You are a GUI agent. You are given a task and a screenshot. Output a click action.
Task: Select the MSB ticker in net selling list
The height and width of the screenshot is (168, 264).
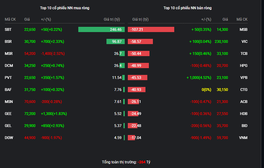(244, 30)
